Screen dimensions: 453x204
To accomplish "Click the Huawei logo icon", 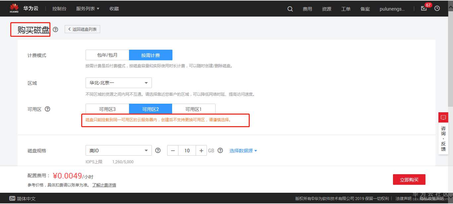I will point(14,8).
